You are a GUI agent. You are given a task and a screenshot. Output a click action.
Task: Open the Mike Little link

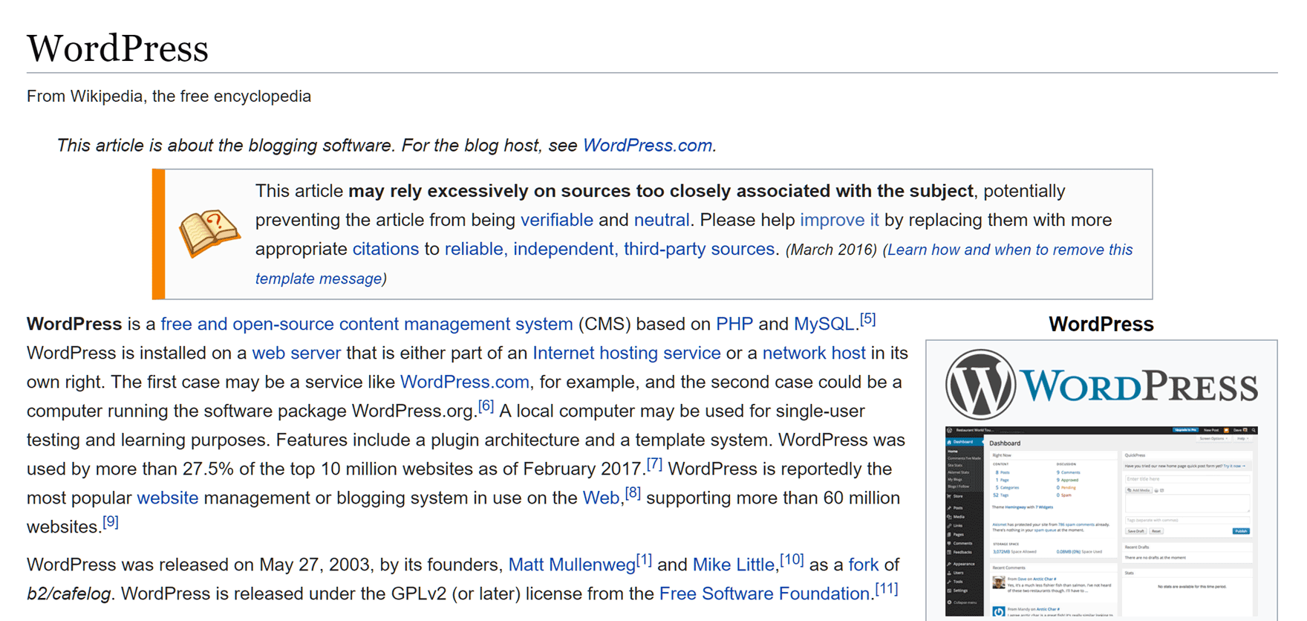point(733,565)
